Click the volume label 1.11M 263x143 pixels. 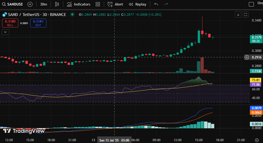click(x=256, y=71)
